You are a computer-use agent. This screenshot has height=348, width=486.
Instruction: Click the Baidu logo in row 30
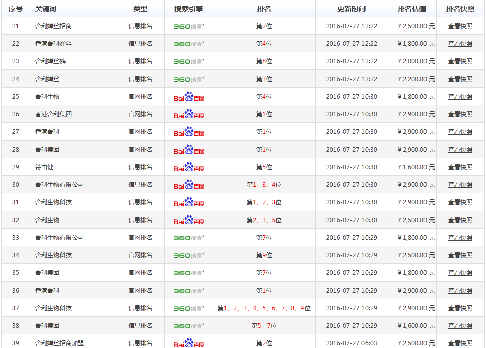coord(189,185)
